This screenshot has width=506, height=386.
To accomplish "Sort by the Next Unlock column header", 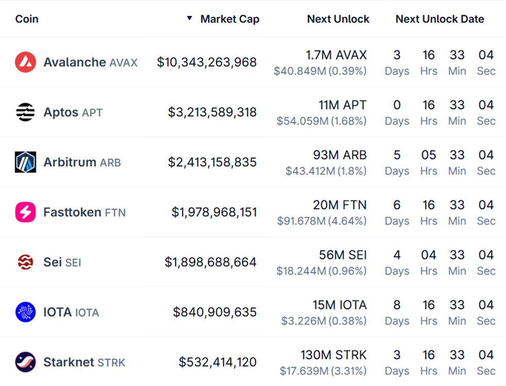I will (338, 19).
